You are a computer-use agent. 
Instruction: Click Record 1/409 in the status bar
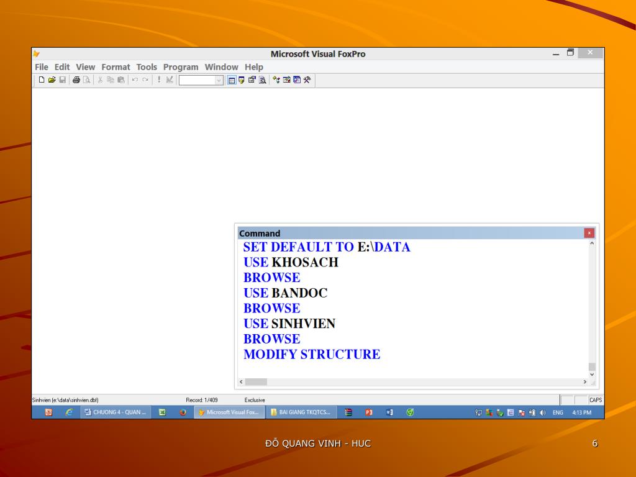click(x=202, y=400)
